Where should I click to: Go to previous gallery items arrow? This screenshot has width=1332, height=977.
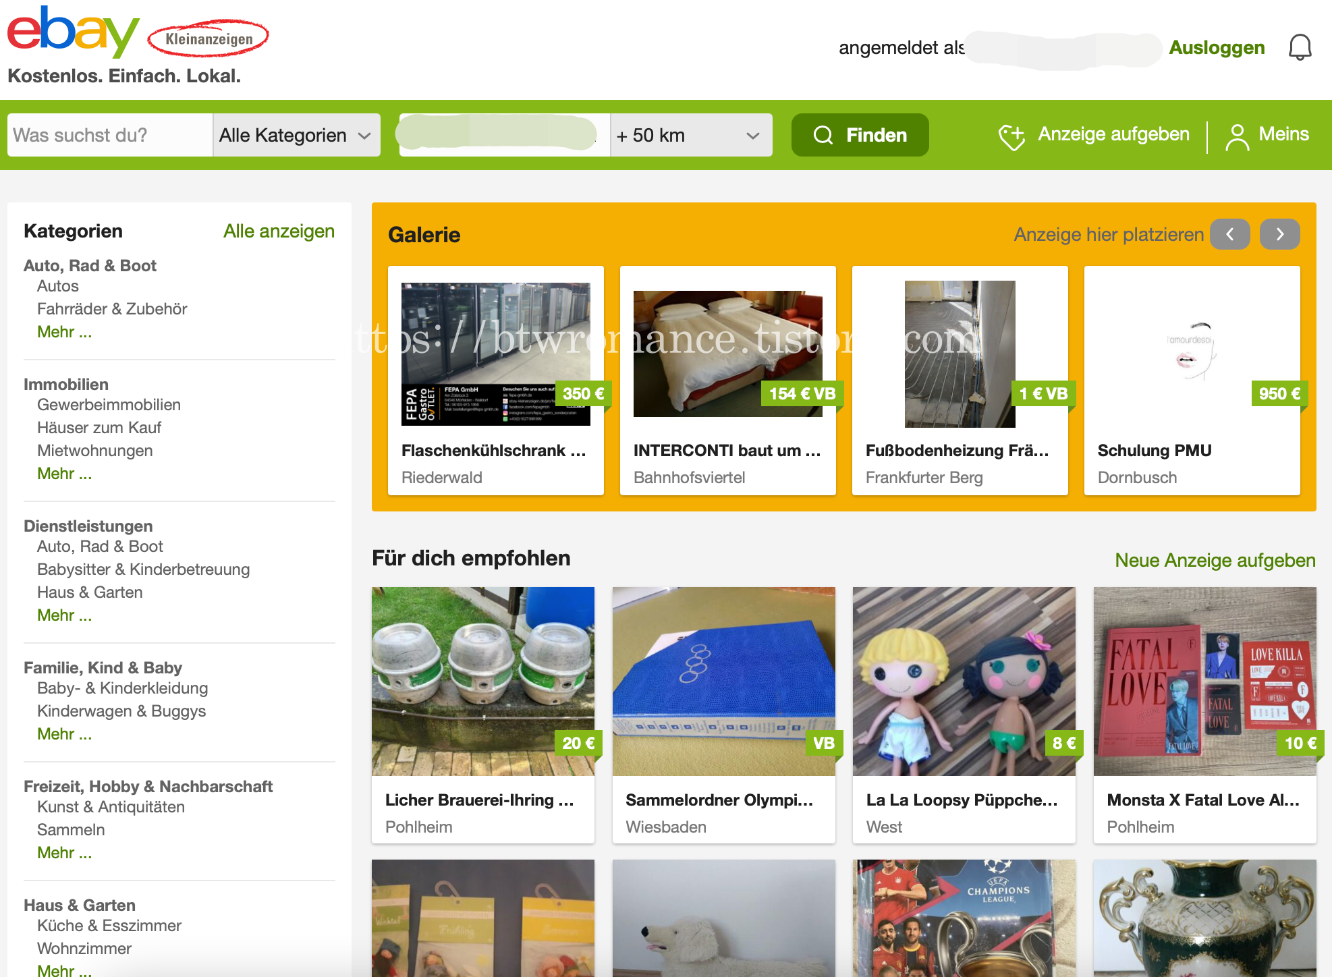(x=1229, y=235)
